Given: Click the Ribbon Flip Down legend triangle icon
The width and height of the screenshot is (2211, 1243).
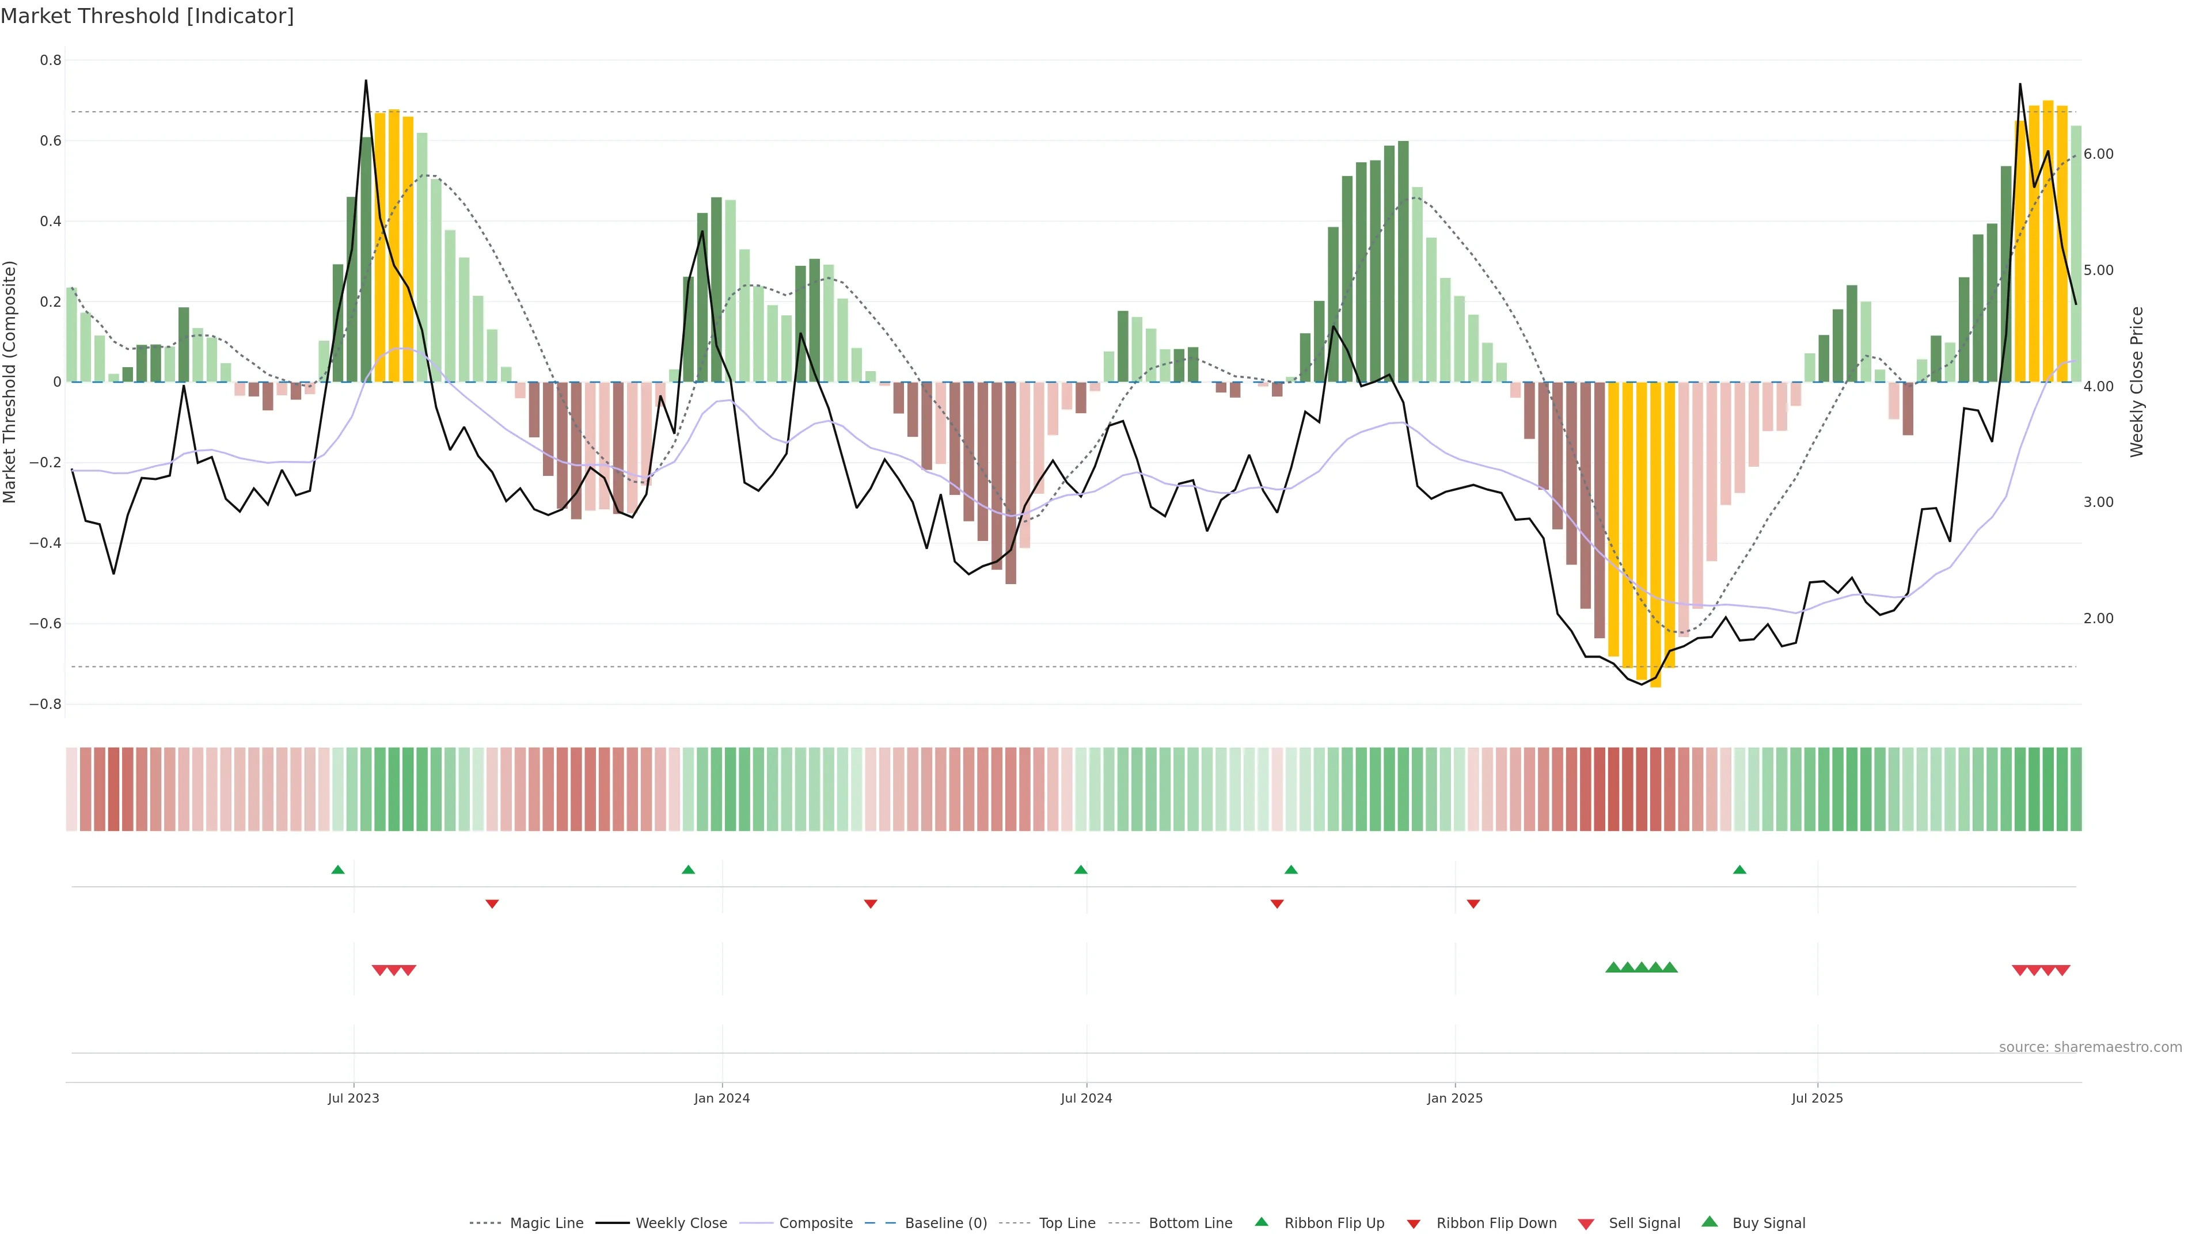Looking at the screenshot, I should [x=1414, y=1224].
